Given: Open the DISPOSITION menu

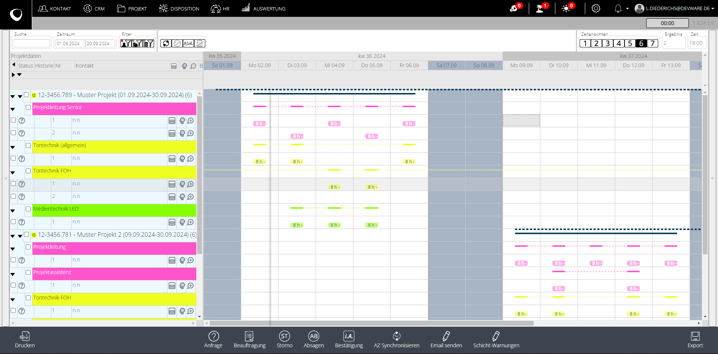Looking at the screenshot, I should pos(179,9).
